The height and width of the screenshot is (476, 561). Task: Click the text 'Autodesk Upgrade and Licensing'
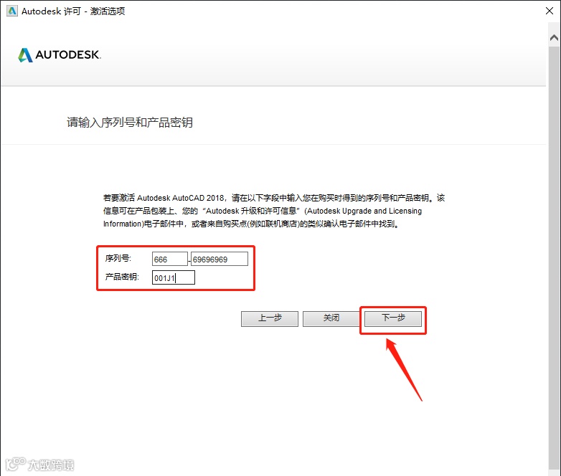click(364, 211)
